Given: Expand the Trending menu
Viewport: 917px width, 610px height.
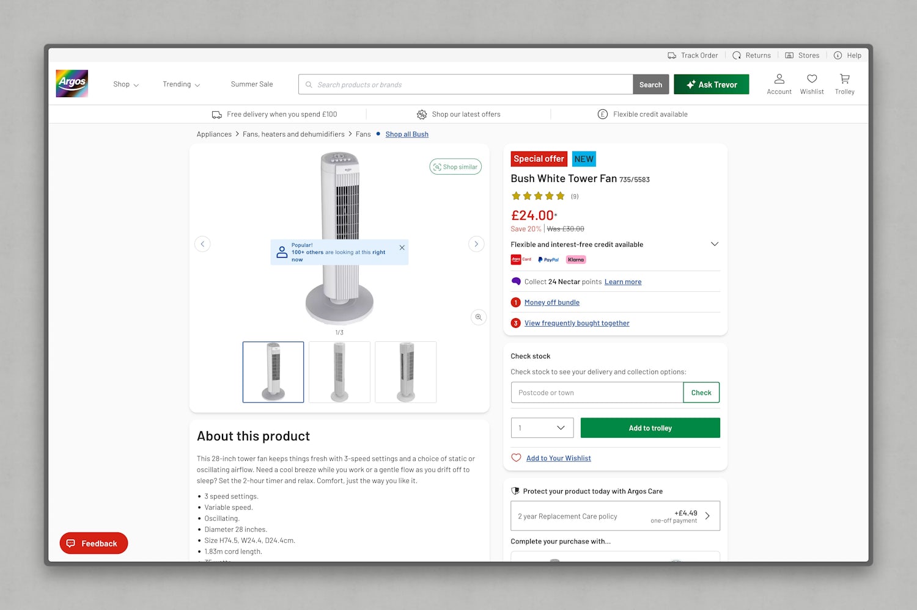Looking at the screenshot, I should (182, 84).
